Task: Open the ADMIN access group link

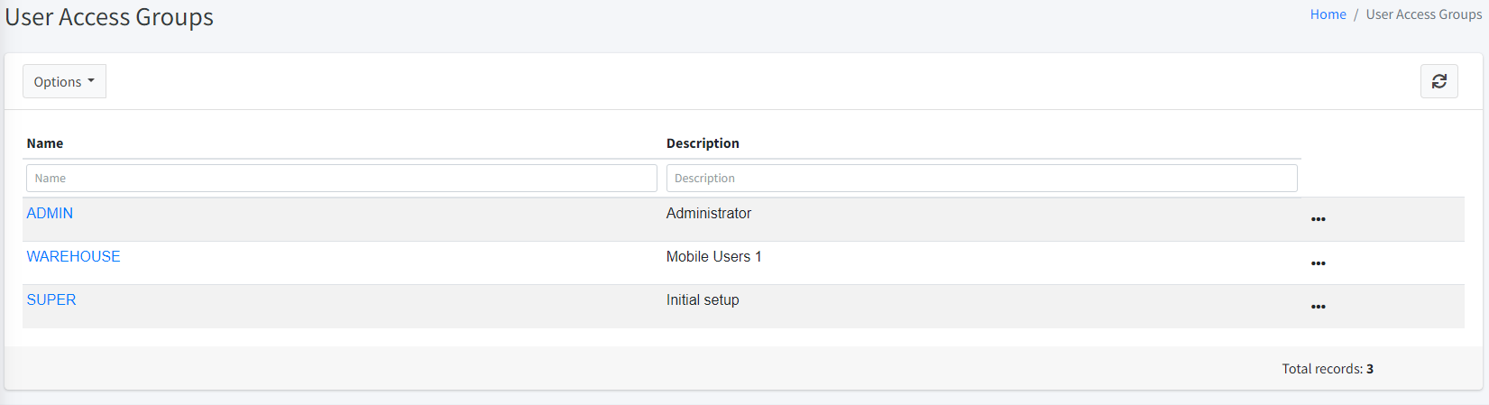Action: tap(50, 213)
